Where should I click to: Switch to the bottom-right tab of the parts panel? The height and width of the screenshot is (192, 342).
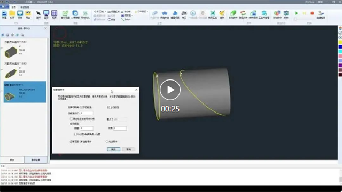click(36, 160)
